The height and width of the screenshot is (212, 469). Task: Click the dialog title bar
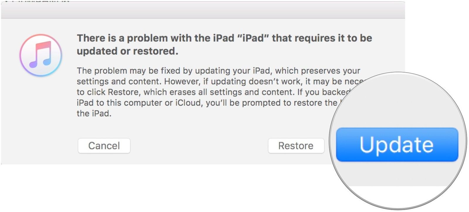[x=203, y=10]
